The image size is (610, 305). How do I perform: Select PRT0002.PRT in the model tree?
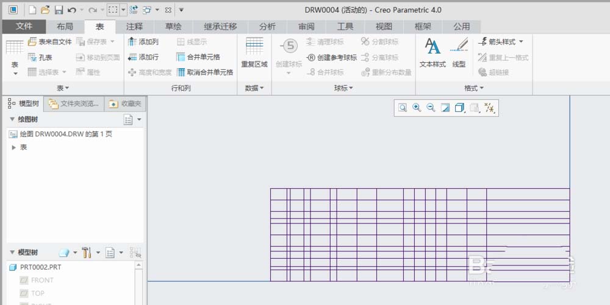(35, 267)
